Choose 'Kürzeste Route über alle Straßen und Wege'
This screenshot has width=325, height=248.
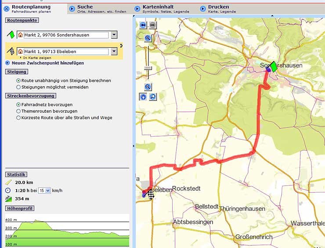click(x=18, y=117)
